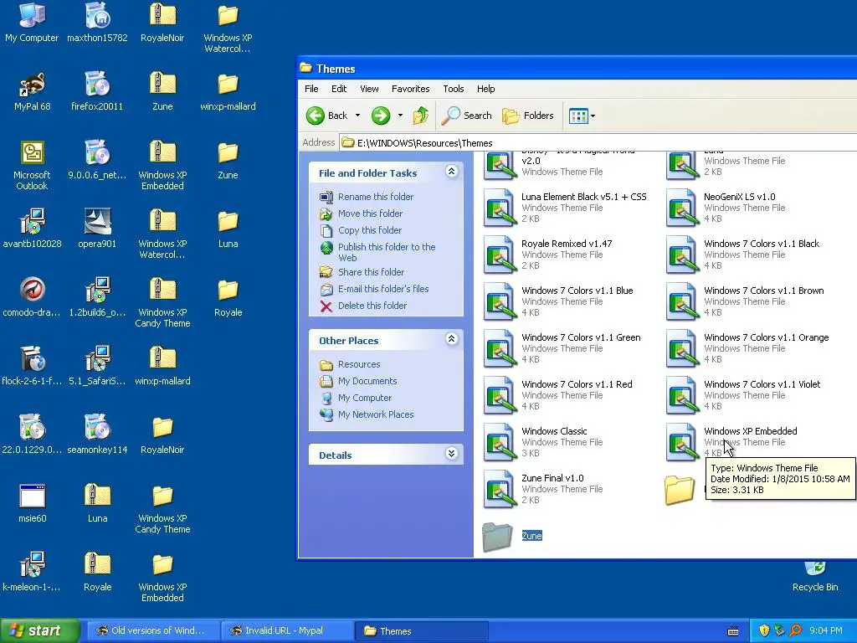Switch to Old versions of Windows taskbar button

pos(153,631)
